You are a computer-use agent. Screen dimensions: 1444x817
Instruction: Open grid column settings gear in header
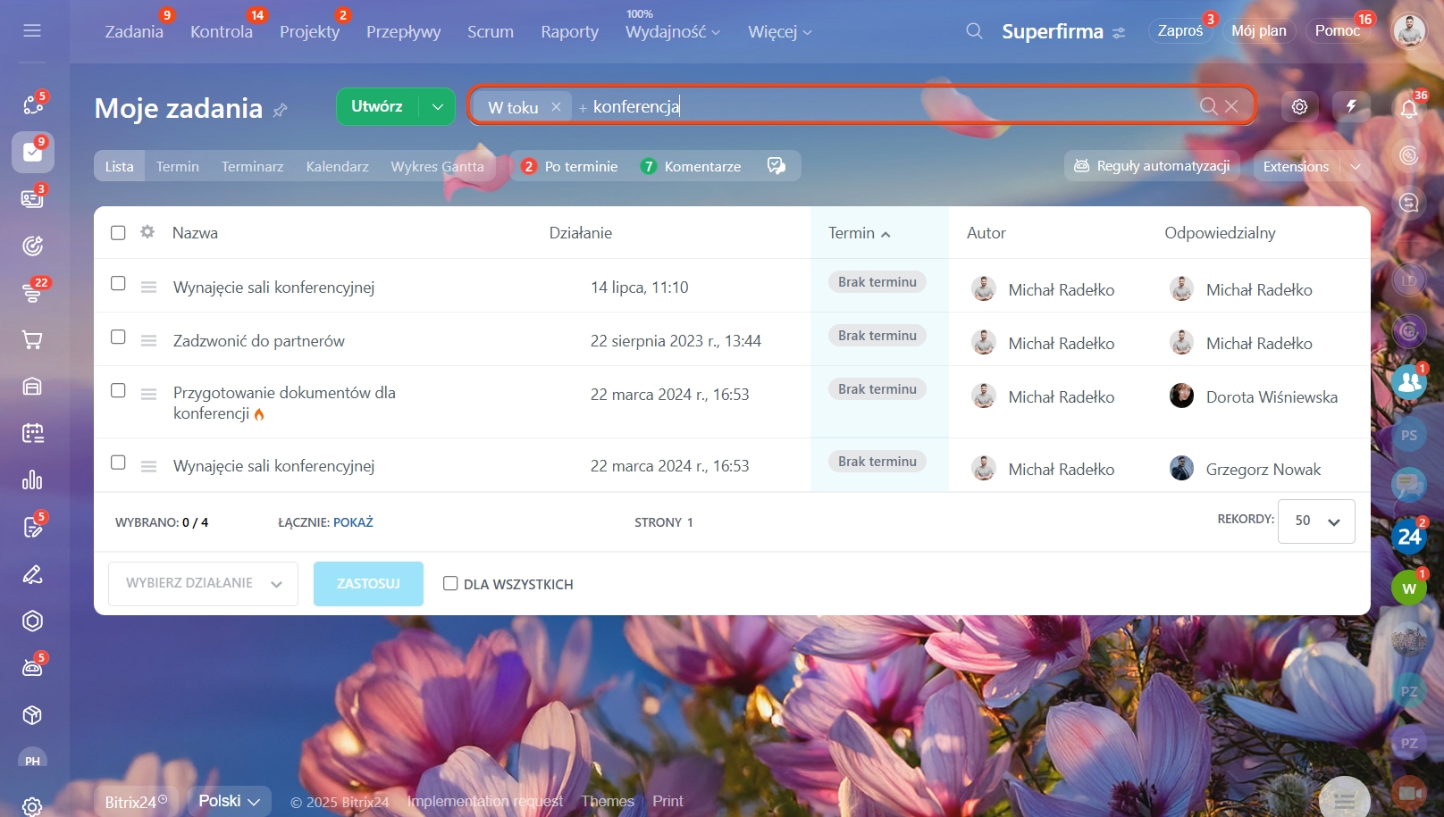point(147,232)
